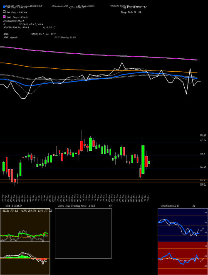Open the MACD histogram chart panel
Screen dimensions: 208x275
tap(25, 258)
